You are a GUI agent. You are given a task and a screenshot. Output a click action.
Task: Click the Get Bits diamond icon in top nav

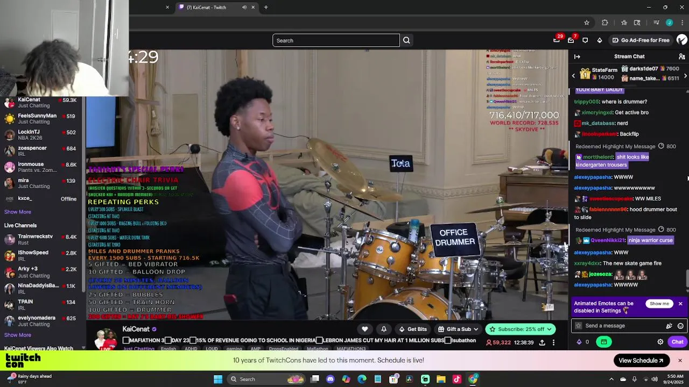600,40
